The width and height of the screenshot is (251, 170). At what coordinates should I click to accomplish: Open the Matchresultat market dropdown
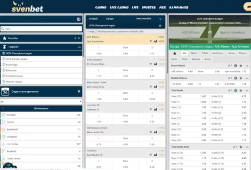pyautogui.click(x=149, y=19)
